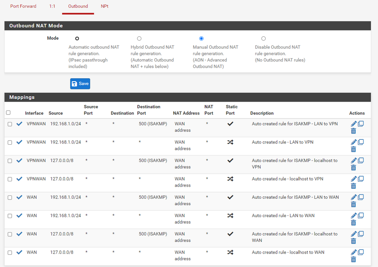
Task: Open the NPt tab
Action: point(105,6)
